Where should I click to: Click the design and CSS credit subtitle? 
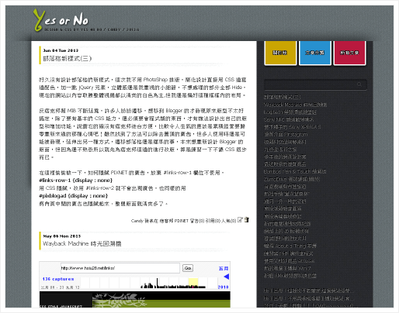(92, 29)
